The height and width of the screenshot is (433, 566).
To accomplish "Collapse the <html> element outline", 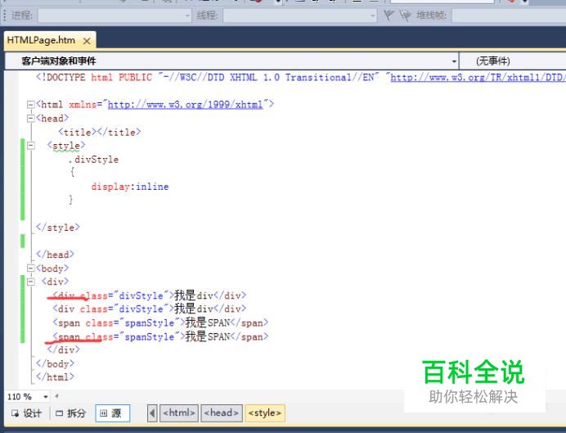I will coord(31,105).
